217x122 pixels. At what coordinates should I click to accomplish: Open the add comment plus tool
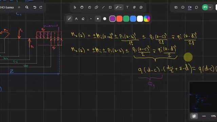pyautogui.click(x=141, y=7)
